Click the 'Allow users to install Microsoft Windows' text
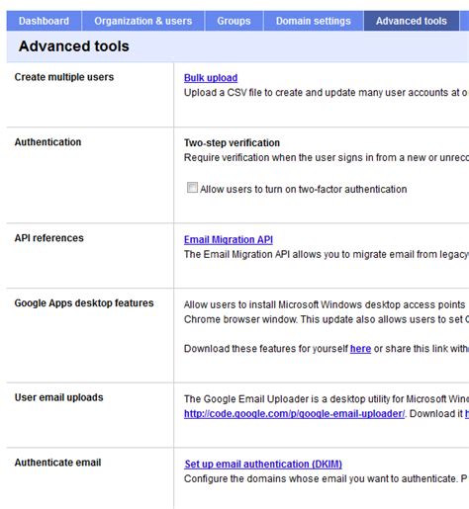 tap(325, 304)
